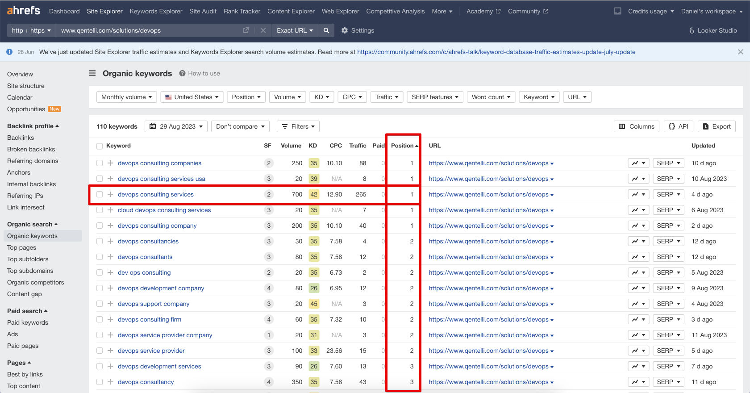Check the devops consulting company row

tap(100, 226)
